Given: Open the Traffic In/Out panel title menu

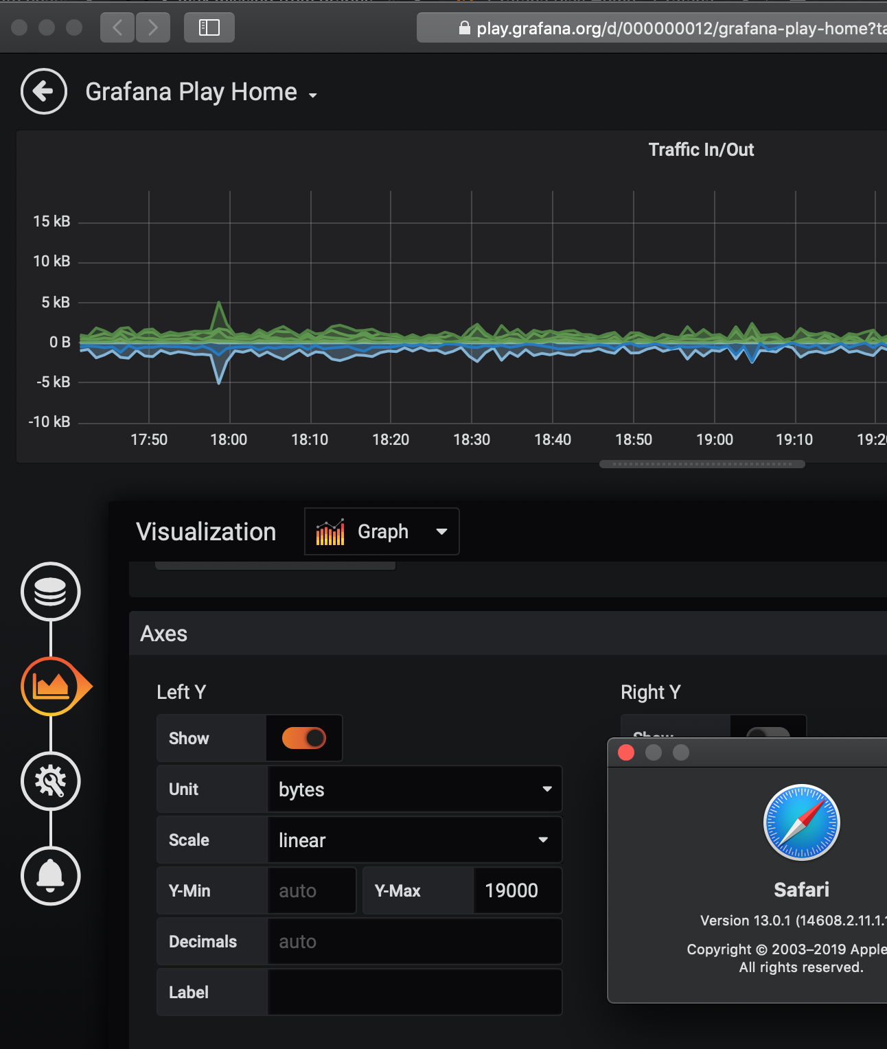Looking at the screenshot, I should [701, 149].
